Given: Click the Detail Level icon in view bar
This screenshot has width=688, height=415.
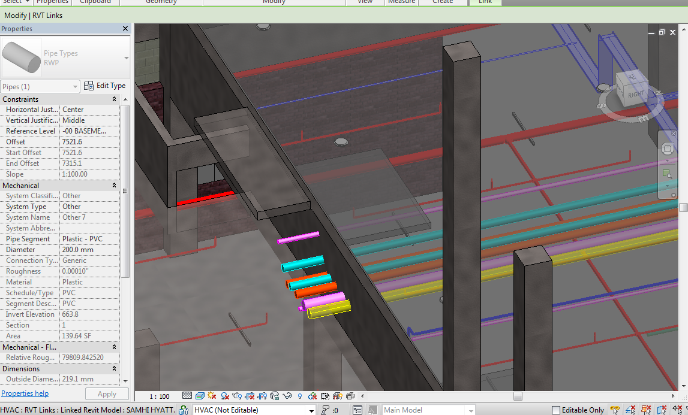Looking at the screenshot, I should (187, 396).
